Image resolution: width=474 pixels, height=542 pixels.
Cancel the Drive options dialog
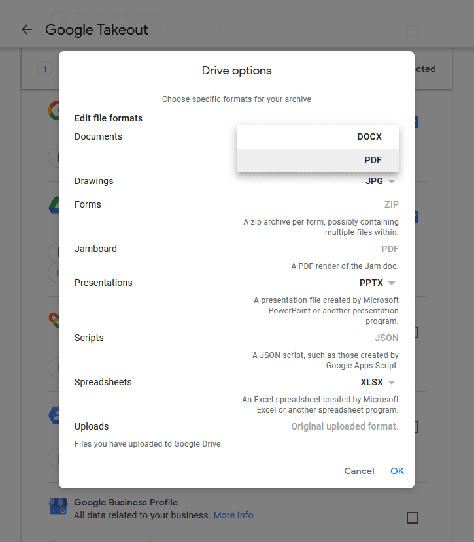359,471
